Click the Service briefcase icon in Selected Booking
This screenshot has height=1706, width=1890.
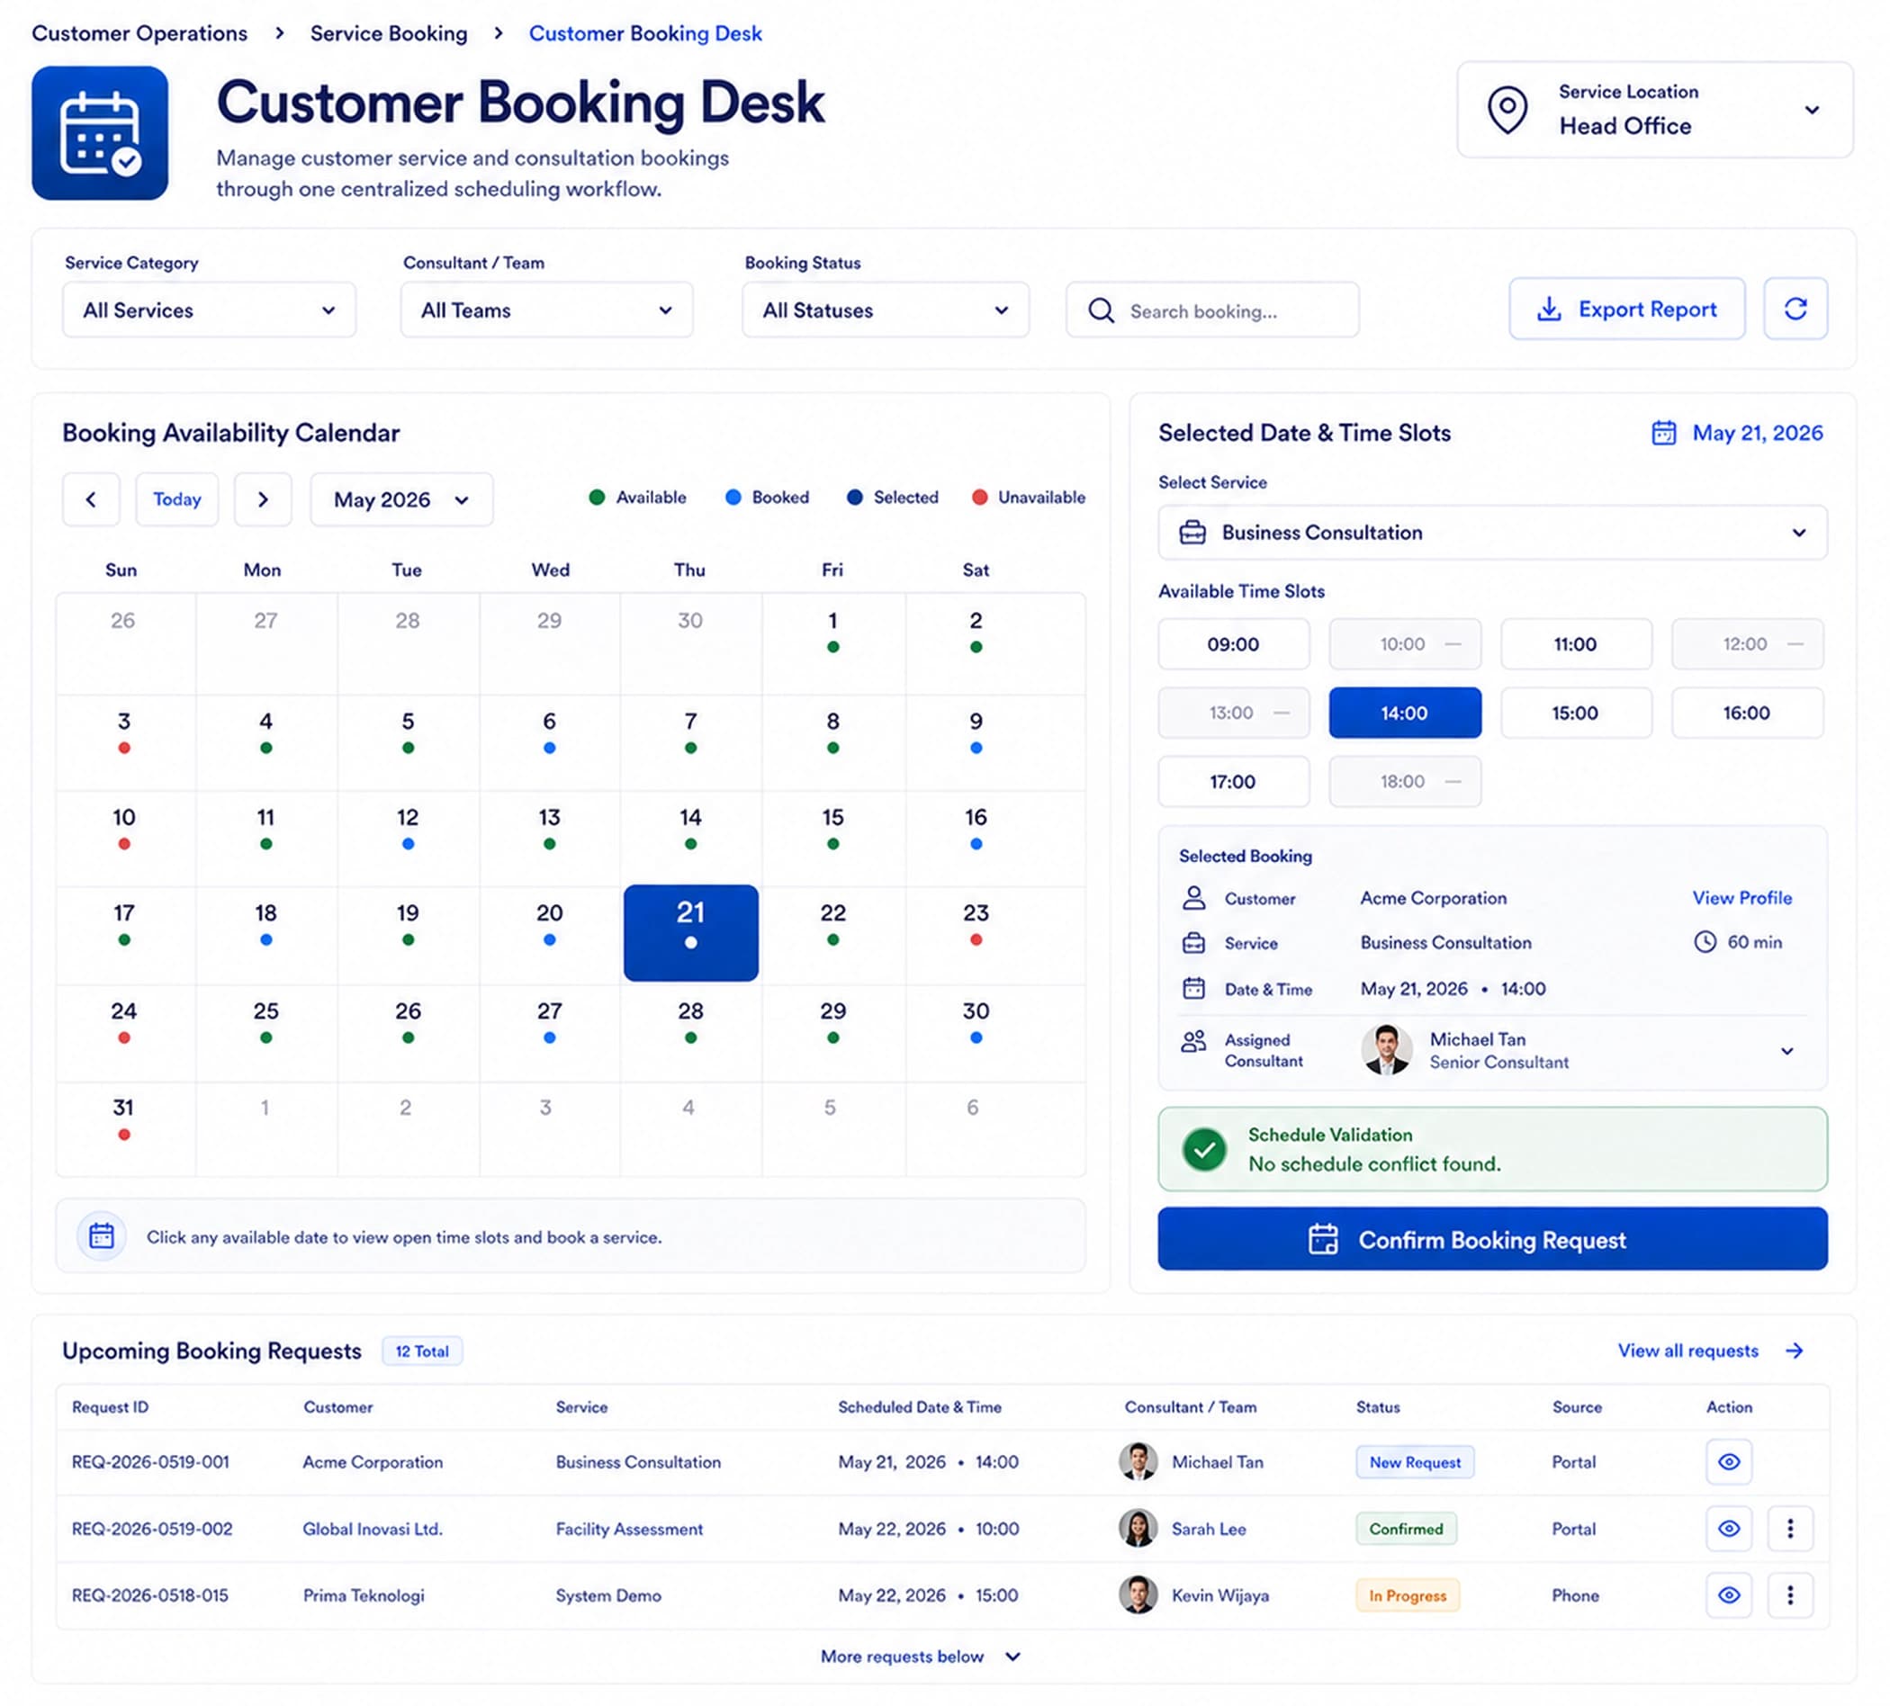tap(1193, 943)
